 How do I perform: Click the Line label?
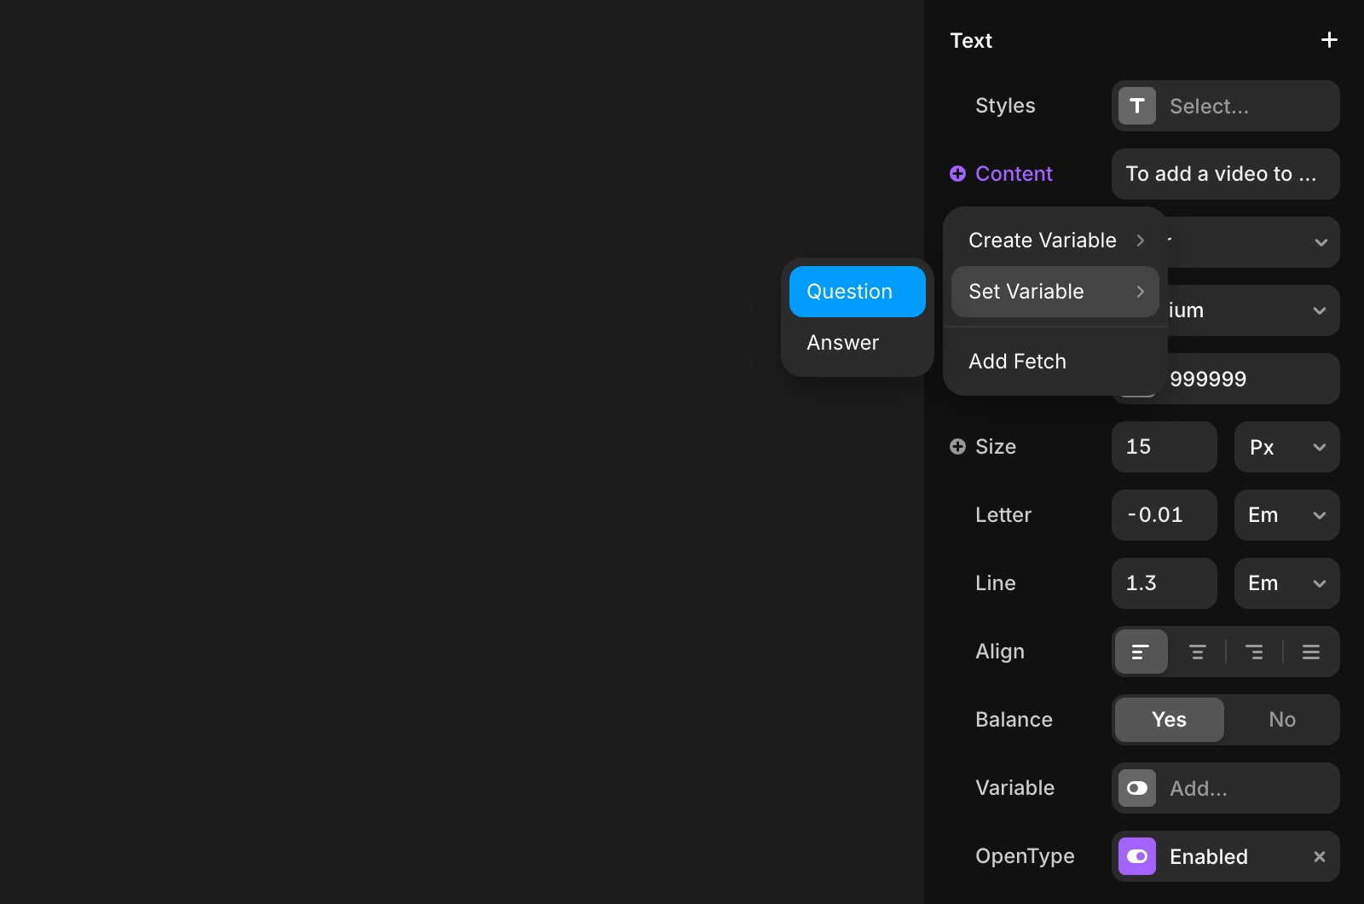[996, 583]
